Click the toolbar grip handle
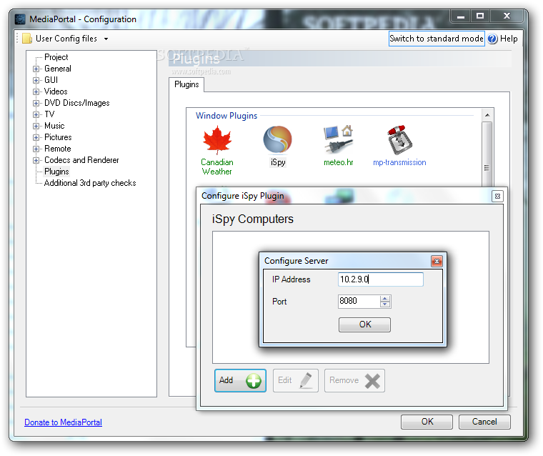 point(17,39)
